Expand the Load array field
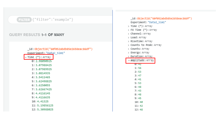The height and width of the screenshot is (121, 219). [x=129, y=37]
